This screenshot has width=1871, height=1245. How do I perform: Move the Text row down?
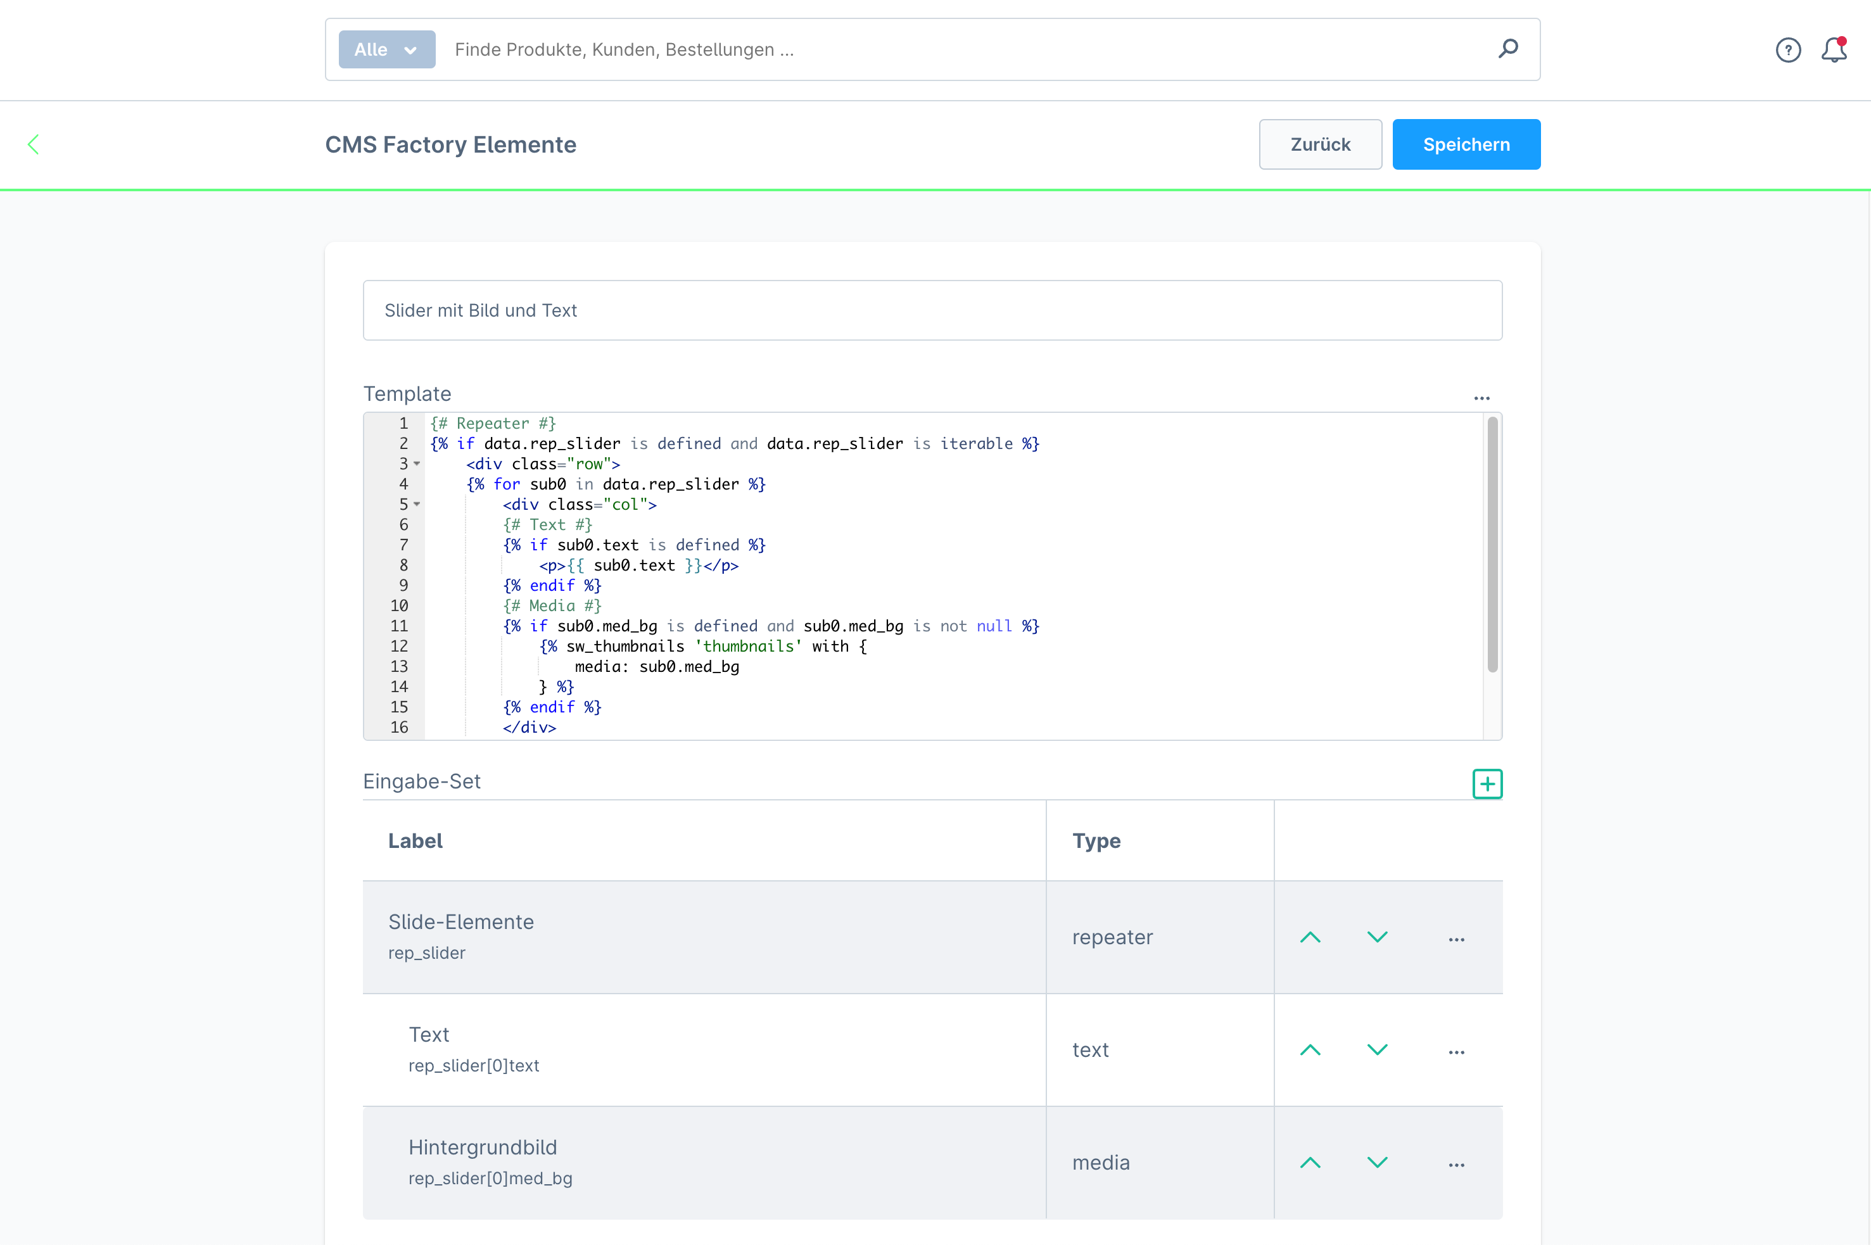[x=1377, y=1051]
